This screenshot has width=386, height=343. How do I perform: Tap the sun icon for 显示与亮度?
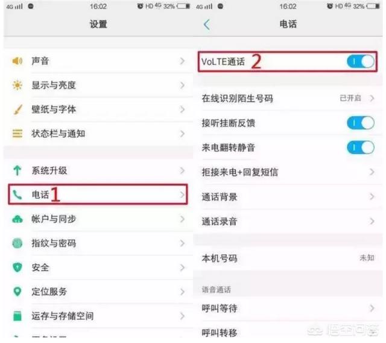(x=17, y=85)
